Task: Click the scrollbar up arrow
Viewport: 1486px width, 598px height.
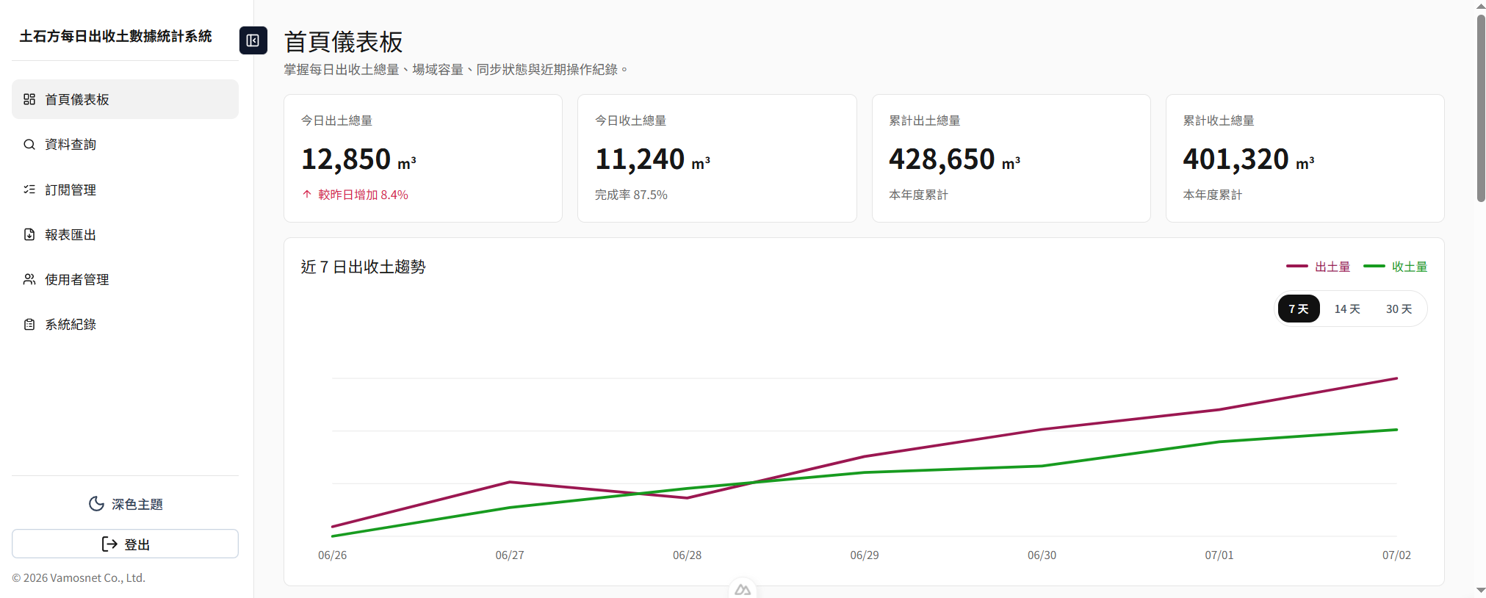Action: [1481, 7]
